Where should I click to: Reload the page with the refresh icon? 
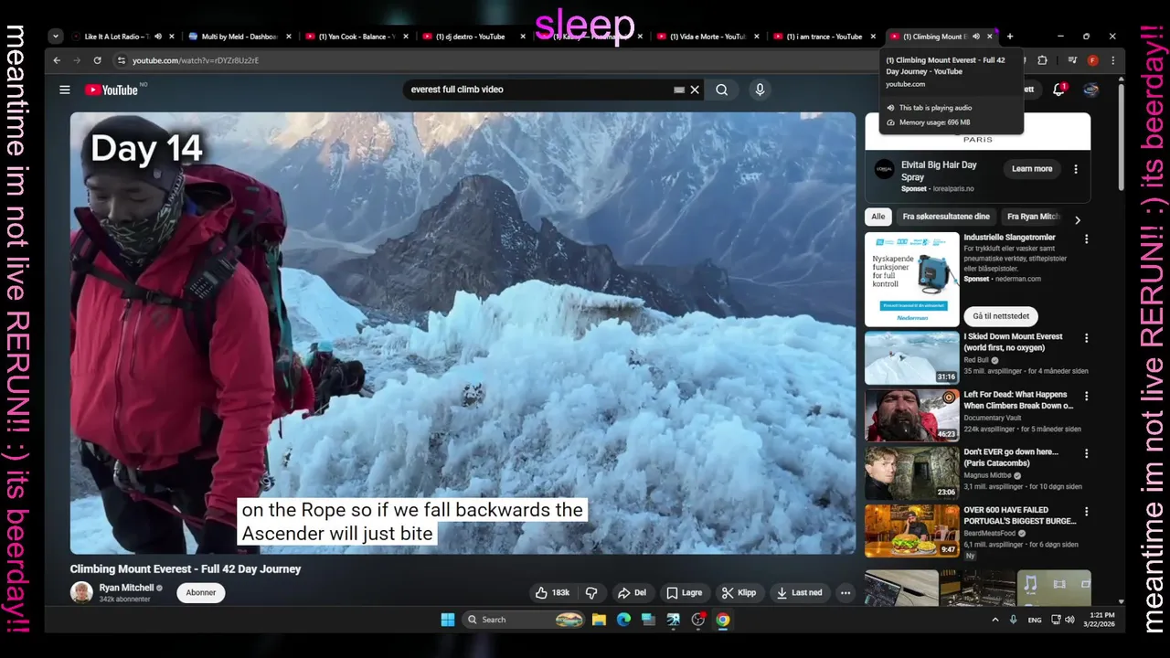pos(97,60)
